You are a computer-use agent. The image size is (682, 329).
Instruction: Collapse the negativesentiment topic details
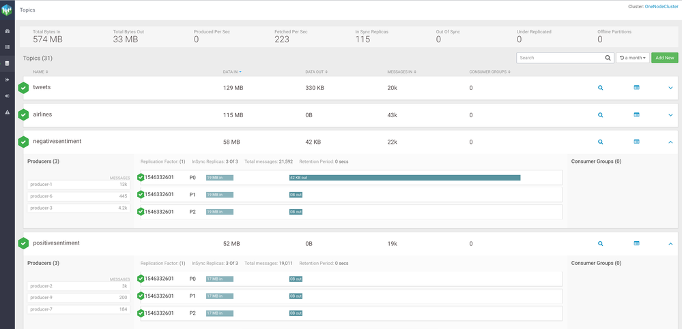coord(670,142)
